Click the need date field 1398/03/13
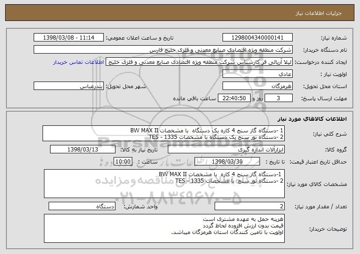This screenshot has height=254, width=360. click(83, 150)
